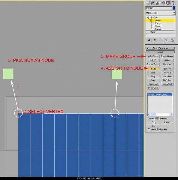Click Remove Modifier trash icon
Screen dimensions: 178x180
[165, 40]
